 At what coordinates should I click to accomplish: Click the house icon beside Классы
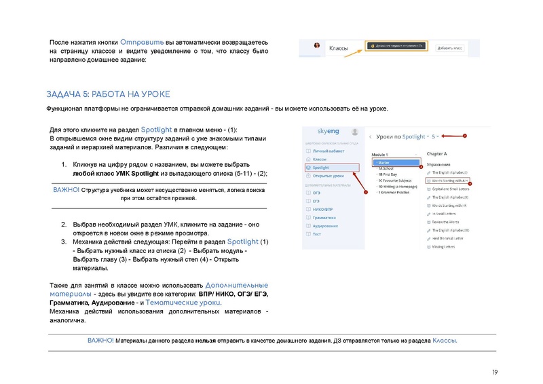pos(308,159)
